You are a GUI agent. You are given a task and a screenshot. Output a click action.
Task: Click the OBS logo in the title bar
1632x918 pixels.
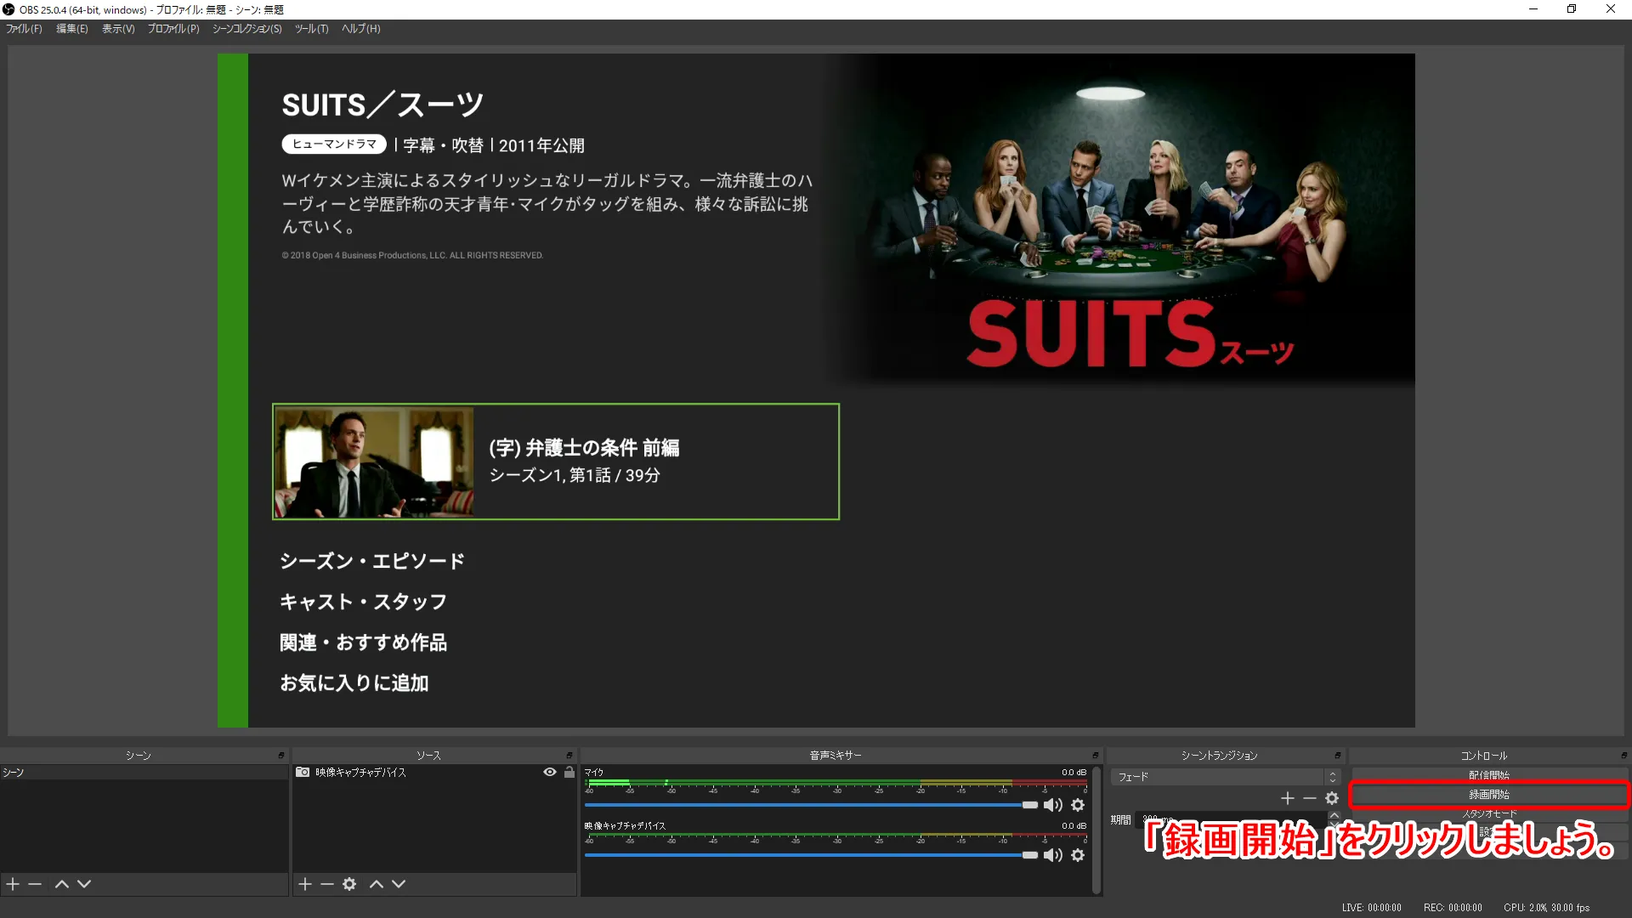pos(8,9)
